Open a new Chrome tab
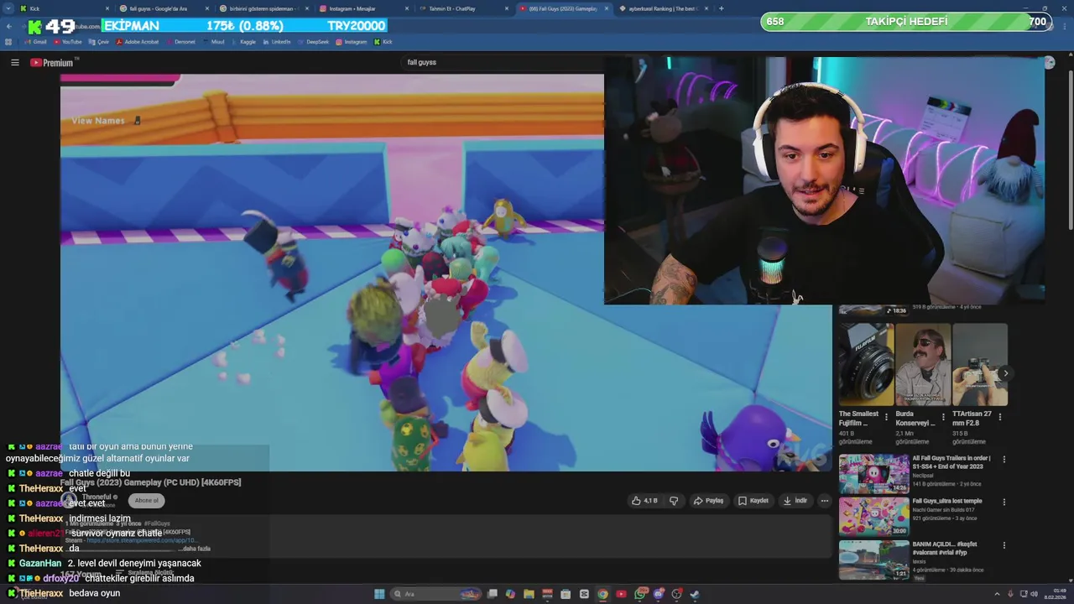 [x=722, y=8]
